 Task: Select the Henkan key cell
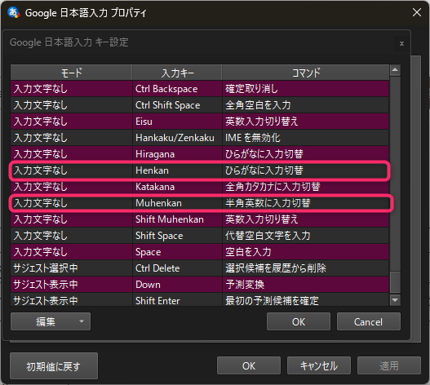click(x=177, y=170)
